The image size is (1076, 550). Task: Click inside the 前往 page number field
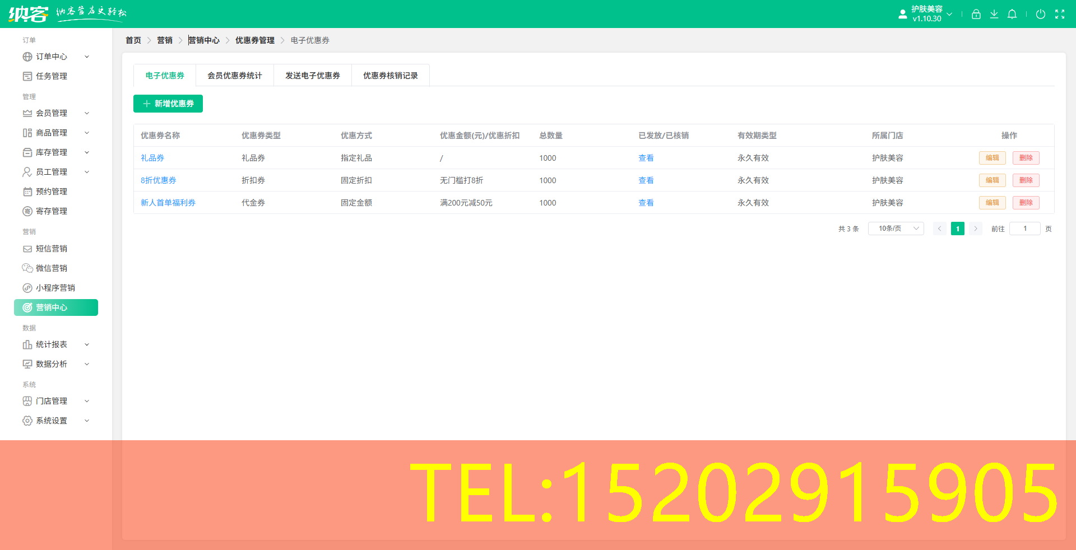(1024, 229)
